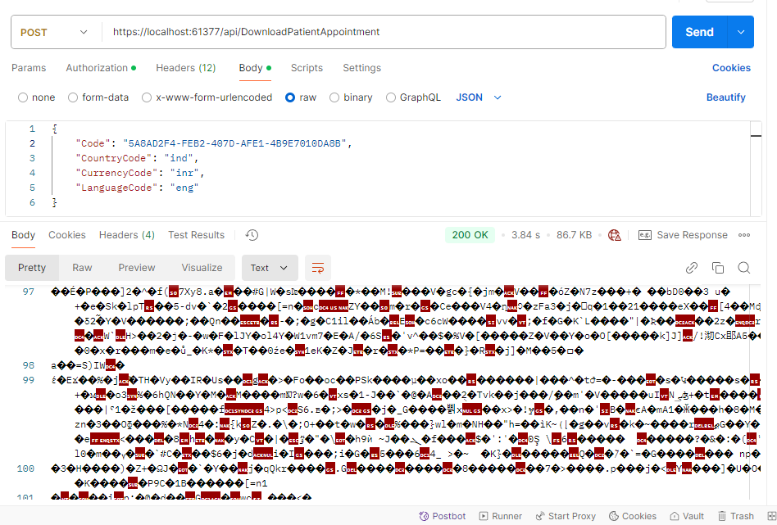The height and width of the screenshot is (525, 777).
Task: Open the search in response magnifier icon
Action: 744,268
